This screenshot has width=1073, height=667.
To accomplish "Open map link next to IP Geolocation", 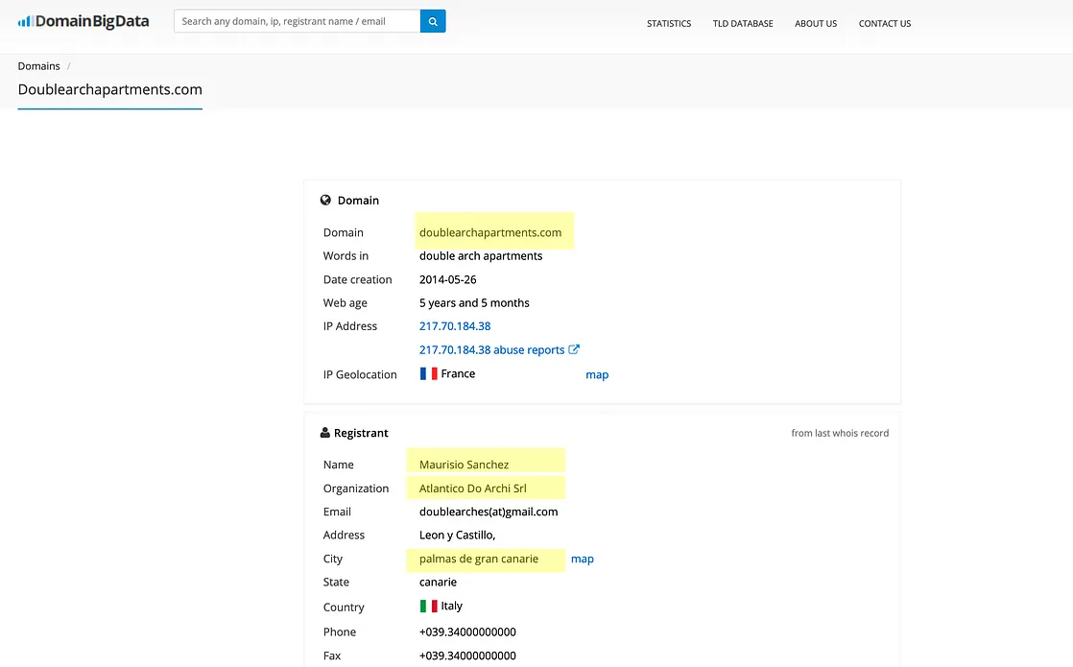I will 597,374.
